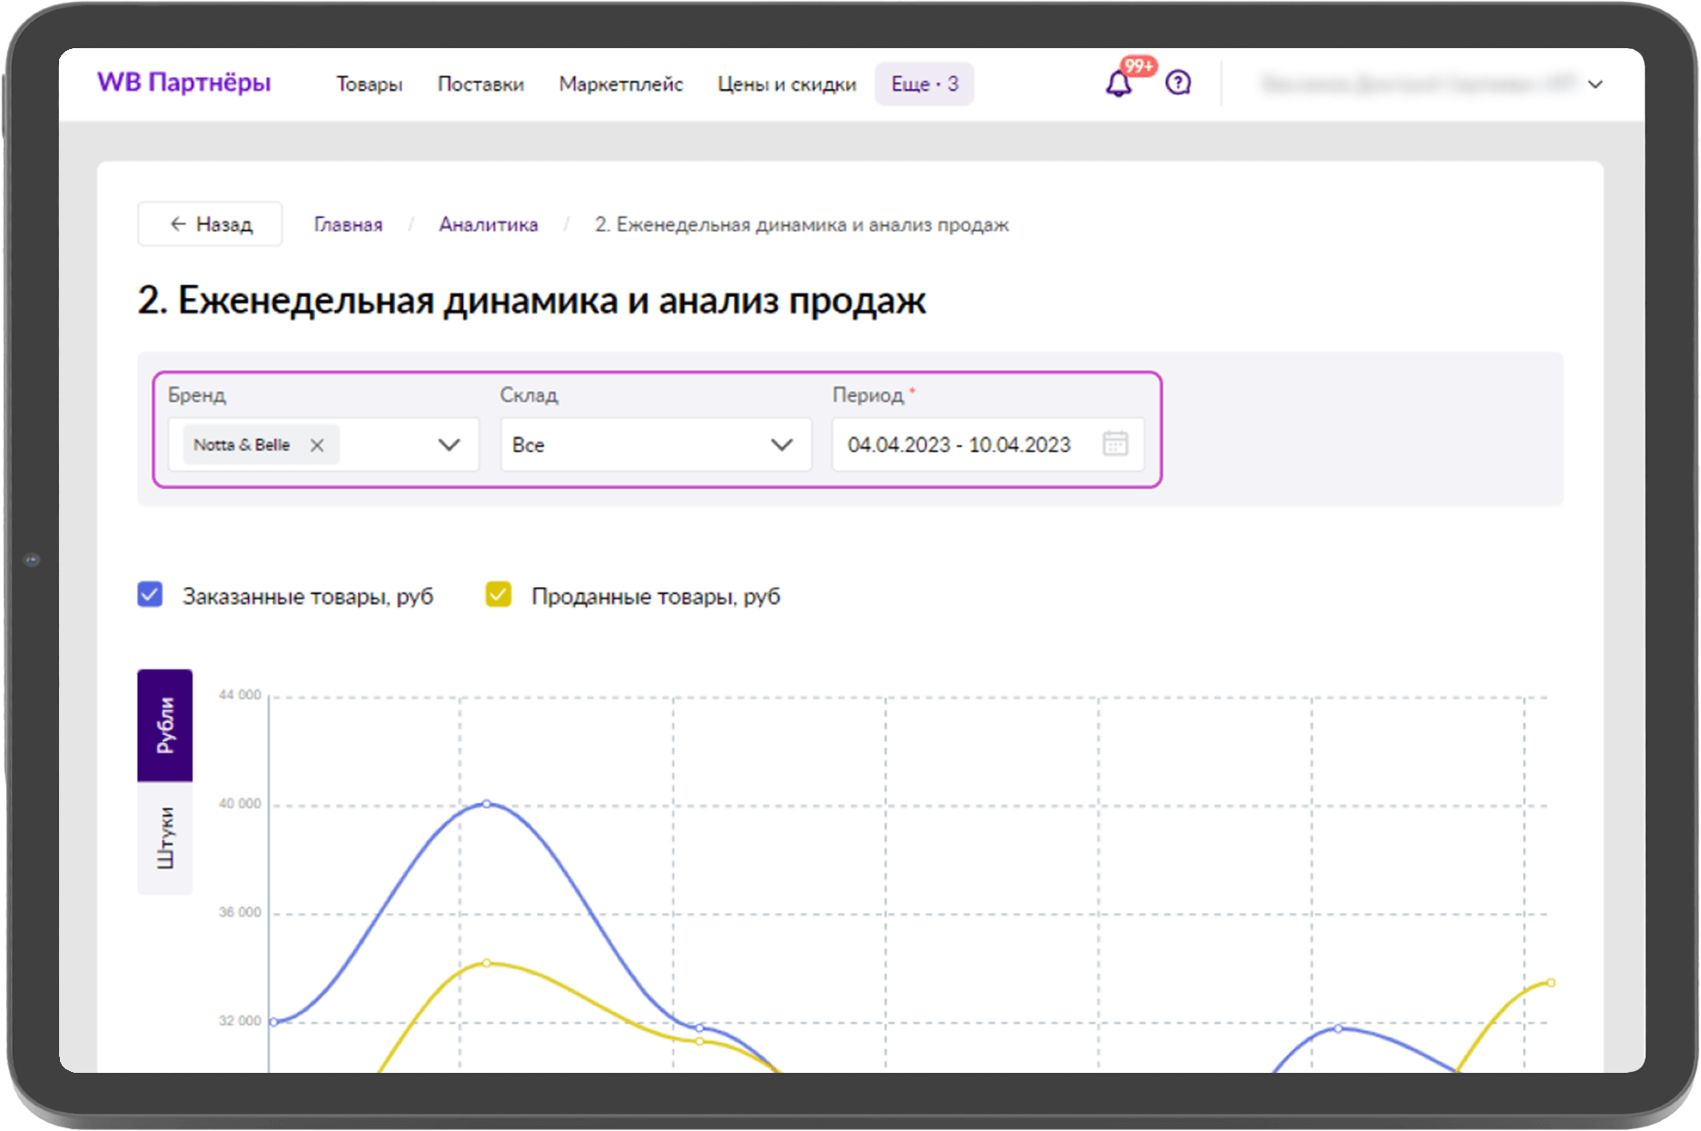Click the WB Партнёры logo
Viewport: 1701px width, 1131px height.
pyautogui.click(x=183, y=83)
